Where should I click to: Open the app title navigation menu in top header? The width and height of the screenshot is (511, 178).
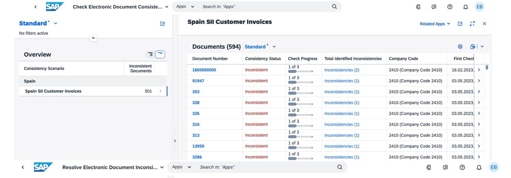[x=167, y=7]
